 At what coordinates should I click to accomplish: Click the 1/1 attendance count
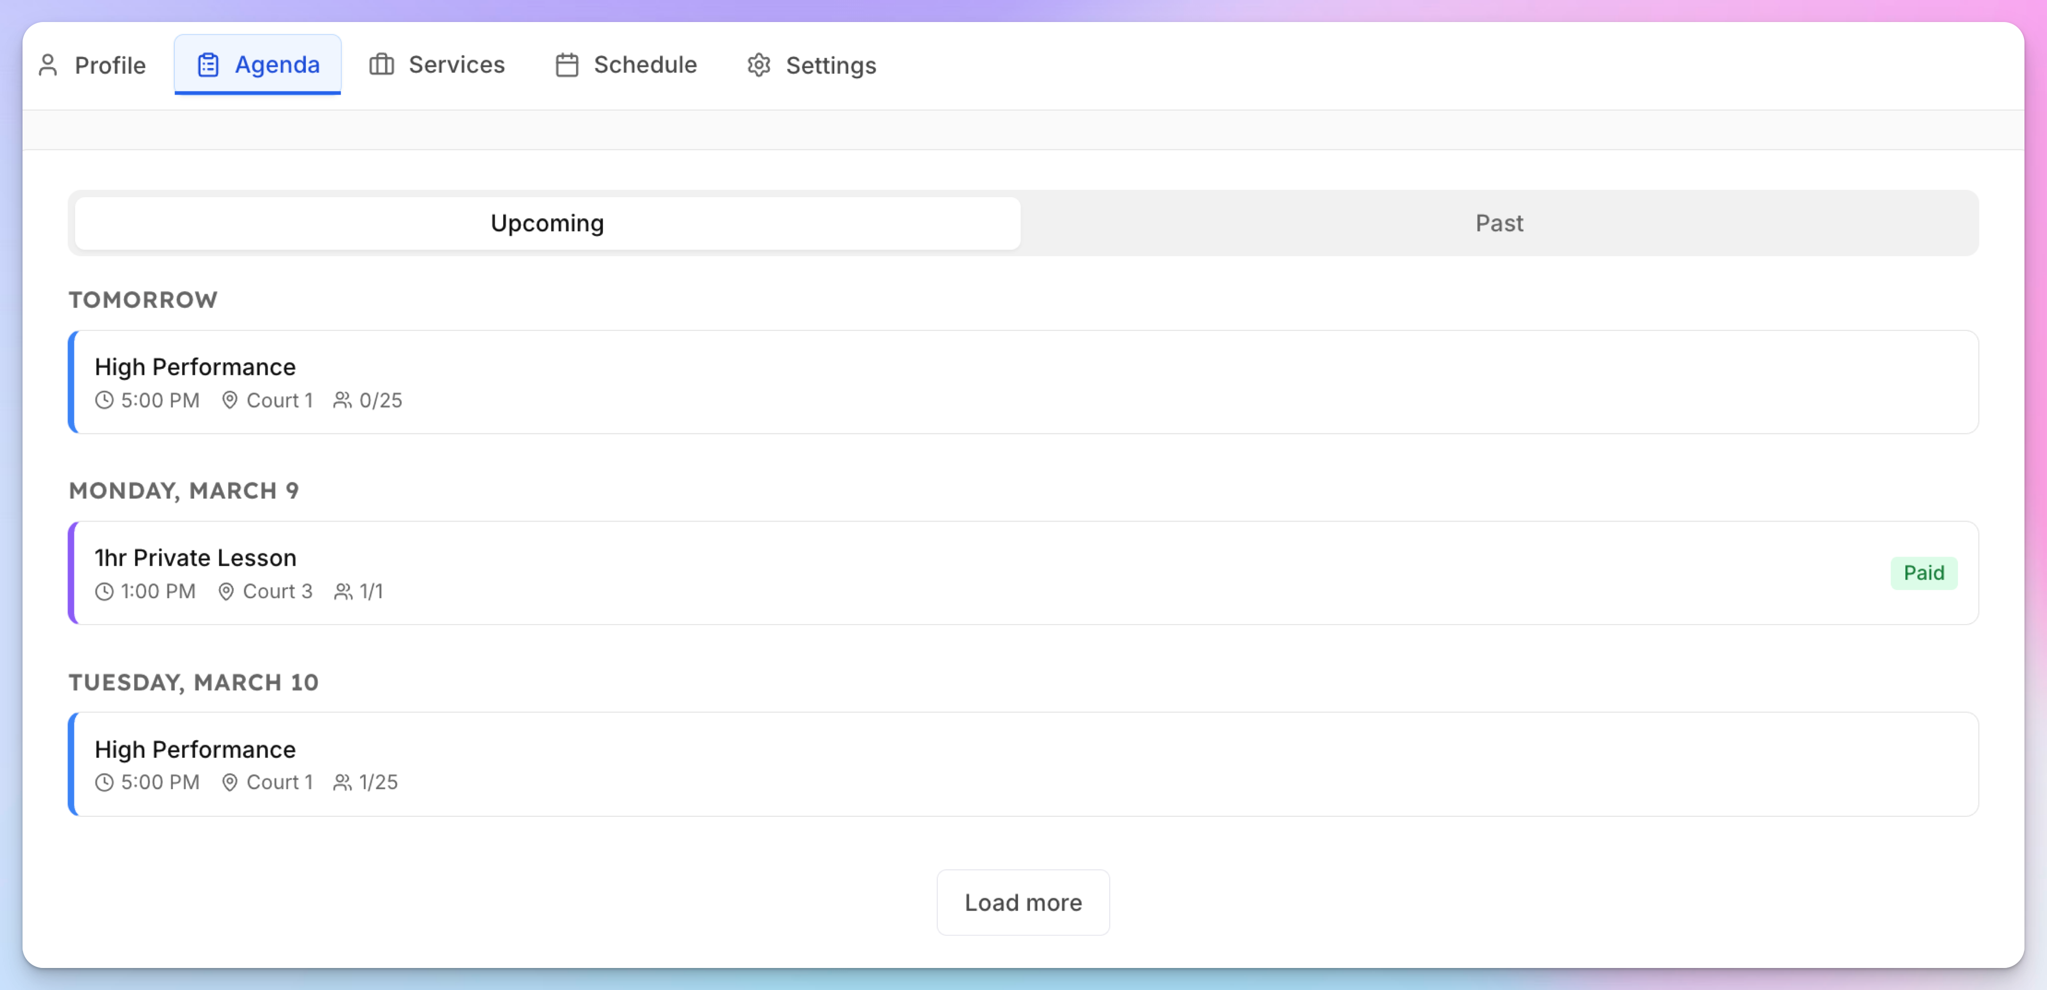pos(371,592)
